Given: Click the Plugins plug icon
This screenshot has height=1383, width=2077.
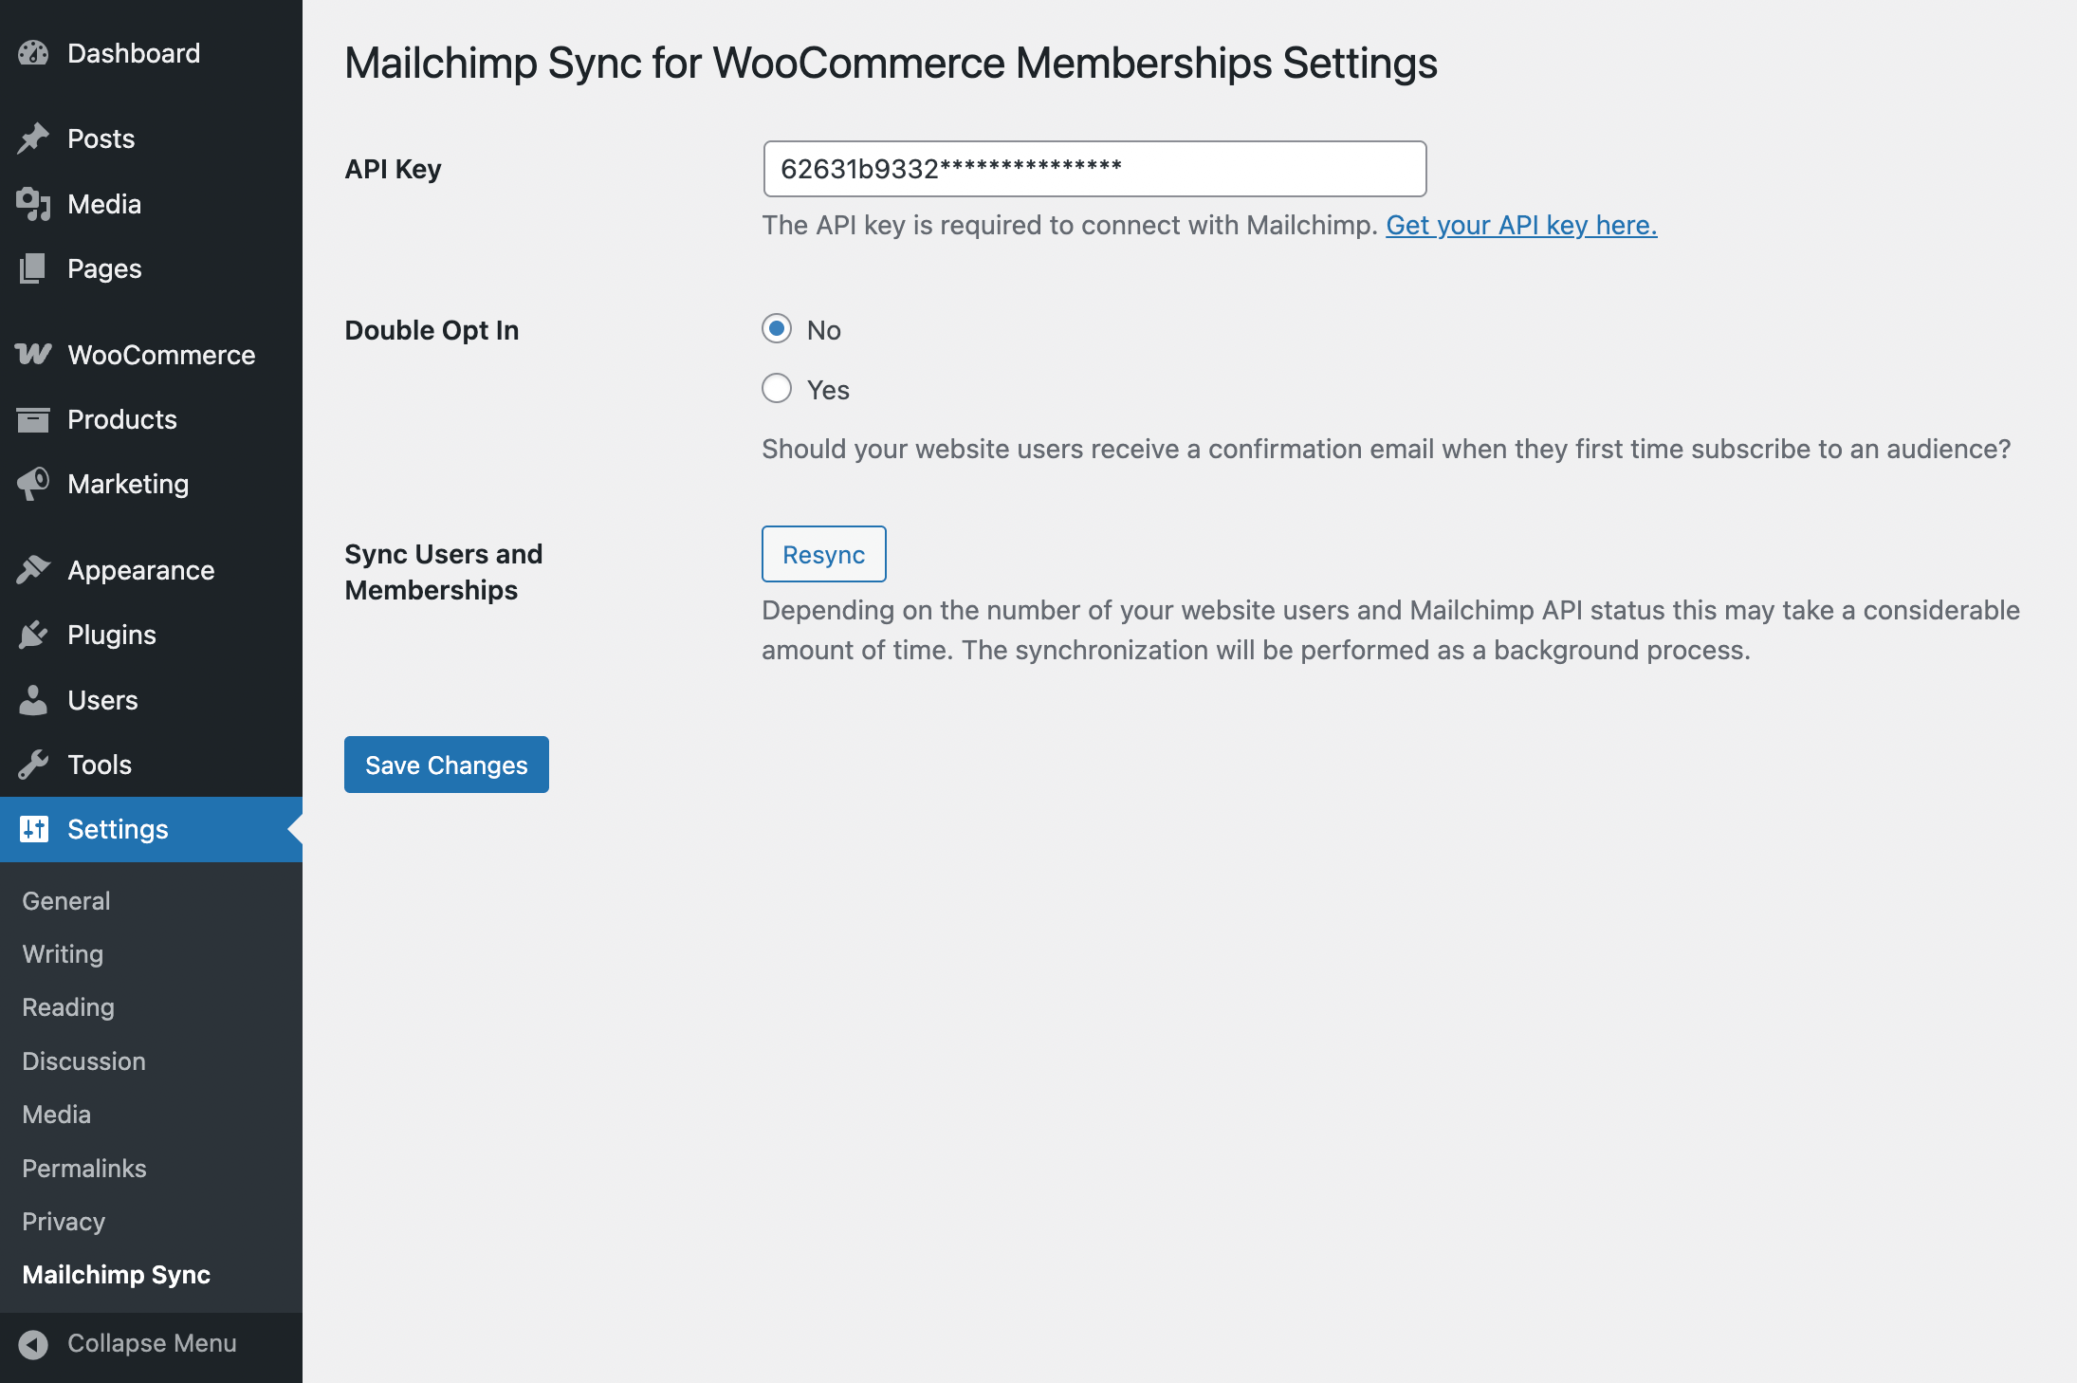Looking at the screenshot, I should coord(33,635).
